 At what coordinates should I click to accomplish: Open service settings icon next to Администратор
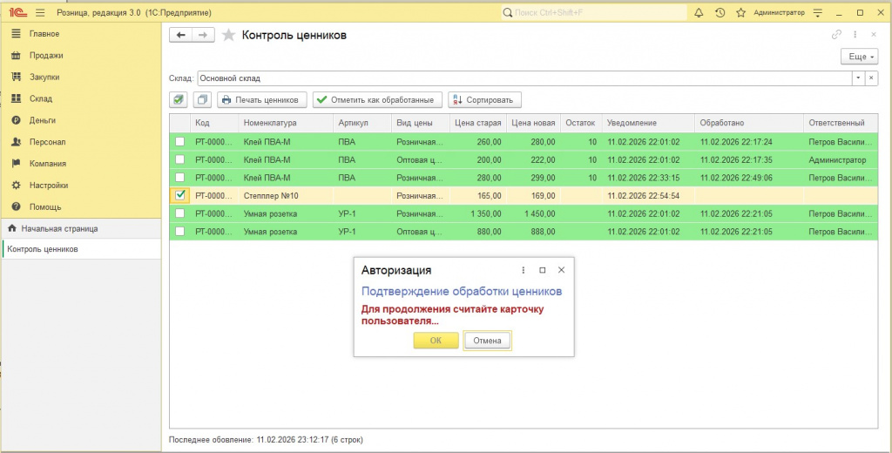pos(817,12)
